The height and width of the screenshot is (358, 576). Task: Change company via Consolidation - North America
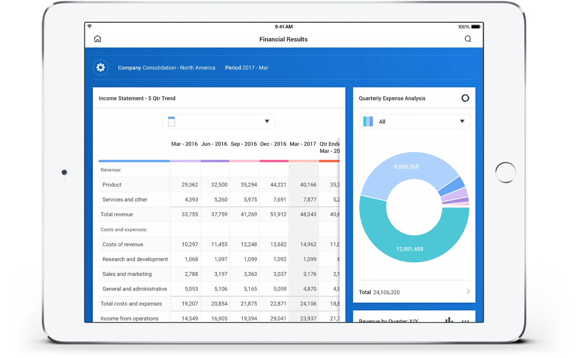[167, 68]
